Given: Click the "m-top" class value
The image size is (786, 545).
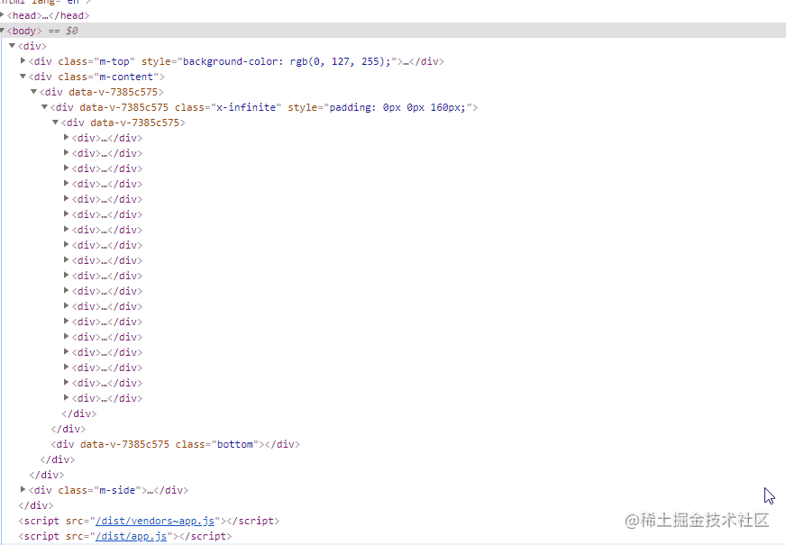Looking at the screenshot, I should (x=114, y=61).
